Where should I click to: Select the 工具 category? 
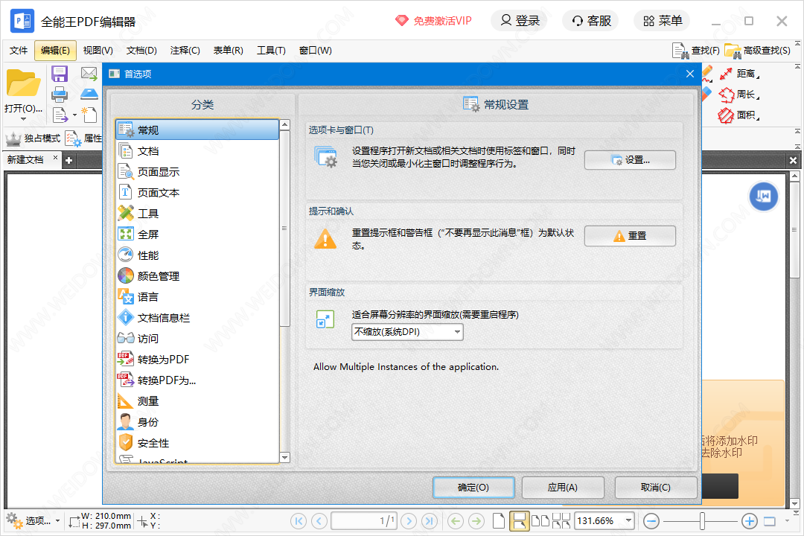[197, 214]
